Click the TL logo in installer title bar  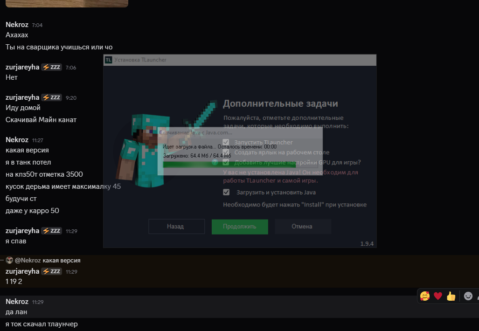(109, 60)
